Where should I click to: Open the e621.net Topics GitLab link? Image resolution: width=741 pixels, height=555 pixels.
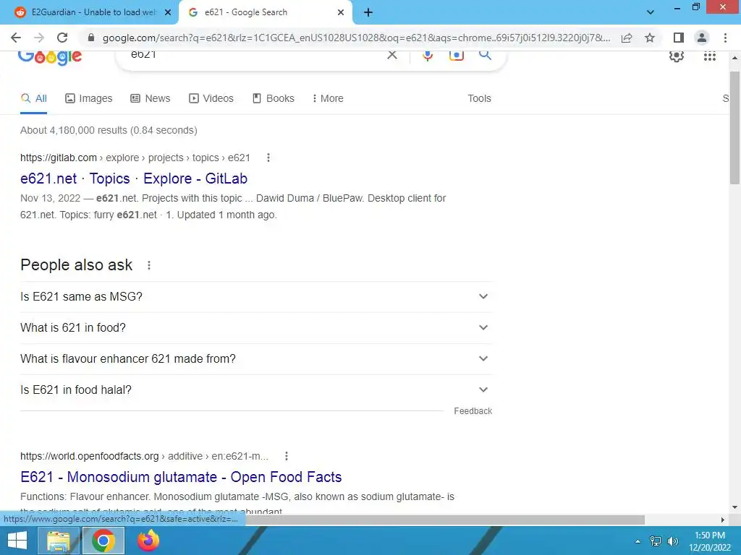click(134, 178)
